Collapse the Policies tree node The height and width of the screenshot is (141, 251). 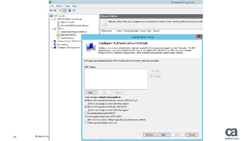52,29
